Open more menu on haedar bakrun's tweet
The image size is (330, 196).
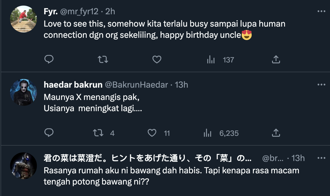pyautogui.click(x=321, y=85)
